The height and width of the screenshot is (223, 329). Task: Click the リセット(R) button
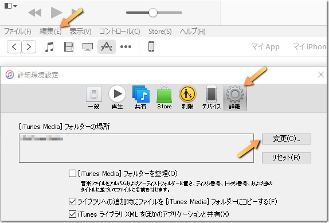[287, 158]
